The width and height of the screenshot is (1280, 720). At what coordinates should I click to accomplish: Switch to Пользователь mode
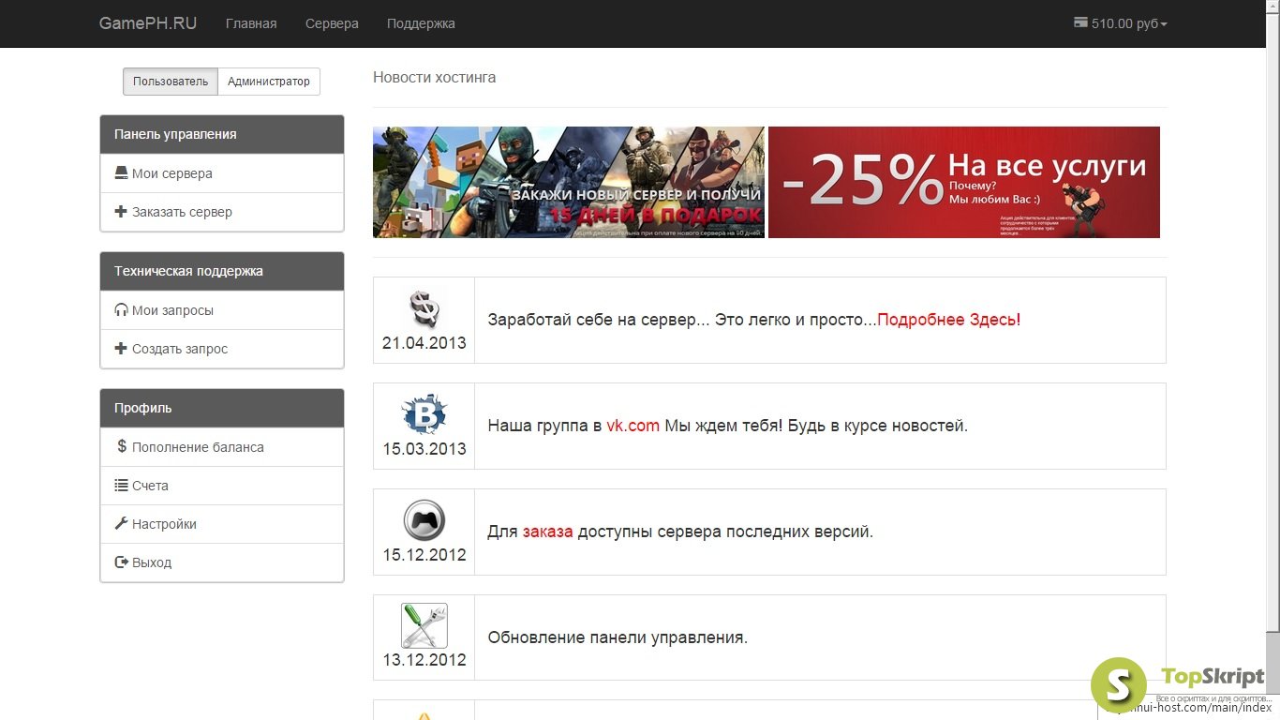(x=171, y=82)
